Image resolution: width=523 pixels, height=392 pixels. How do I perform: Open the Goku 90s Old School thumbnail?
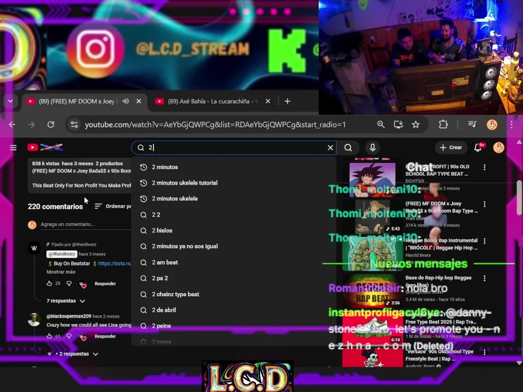click(x=372, y=179)
